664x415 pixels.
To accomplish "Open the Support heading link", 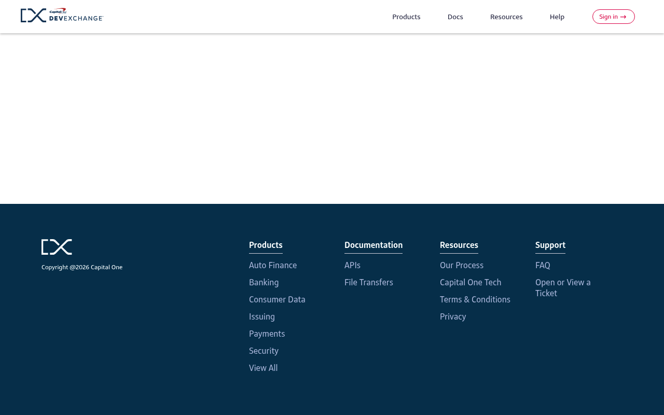I will pyautogui.click(x=550, y=245).
